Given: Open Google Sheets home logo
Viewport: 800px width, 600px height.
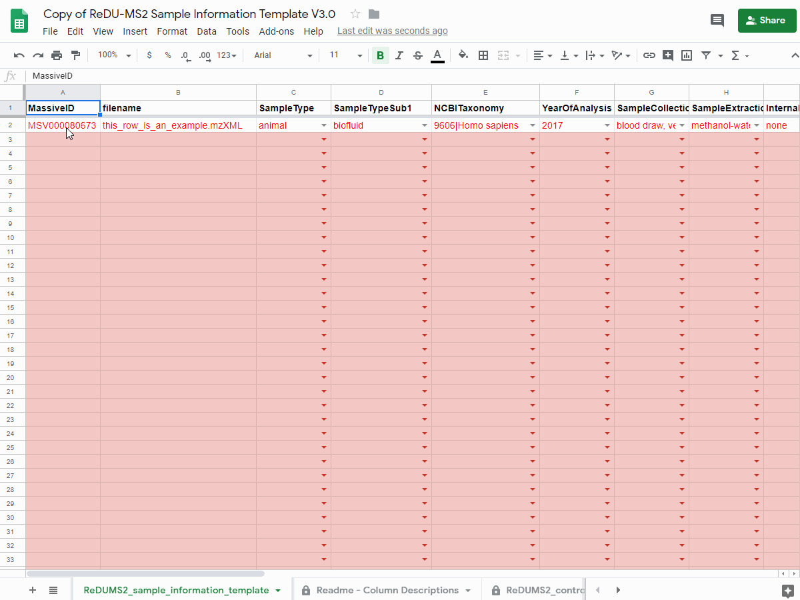Looking at the screenshot, I should 19,21.
